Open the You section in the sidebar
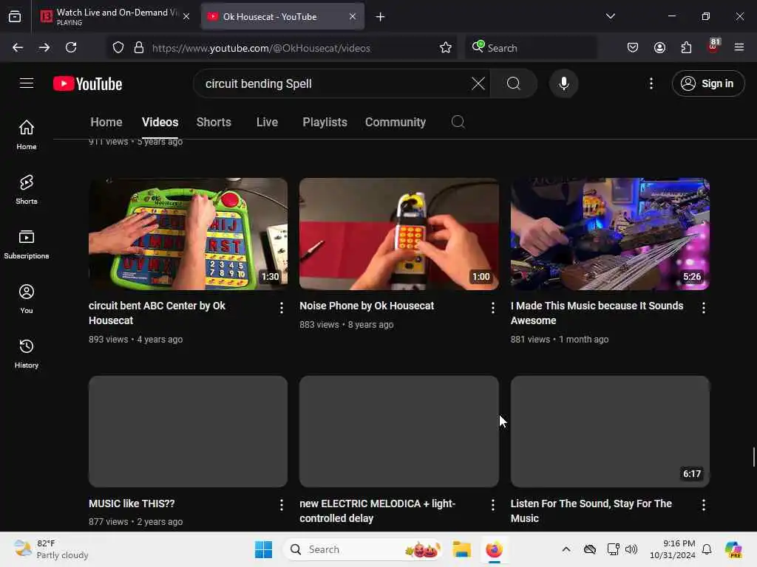757x567 pixels. [27, 299]
